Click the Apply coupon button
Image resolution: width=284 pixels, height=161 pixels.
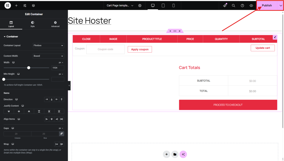[140, 49]
